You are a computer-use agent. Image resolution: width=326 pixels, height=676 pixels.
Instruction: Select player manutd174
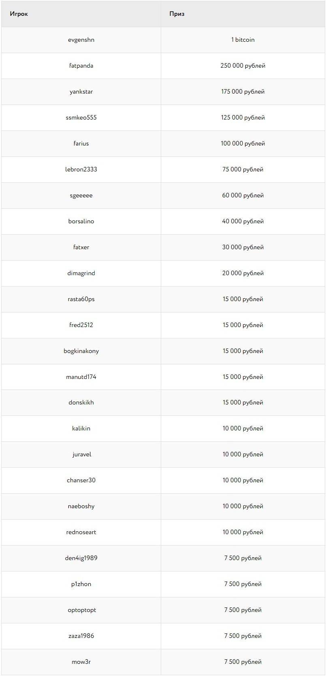pos(81,377)
